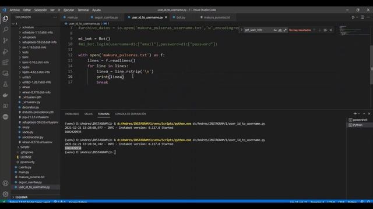Open LICENSE file in explorer
This screenshot has width=373, height=209.
pyautogui.click(x=26, y=157)
